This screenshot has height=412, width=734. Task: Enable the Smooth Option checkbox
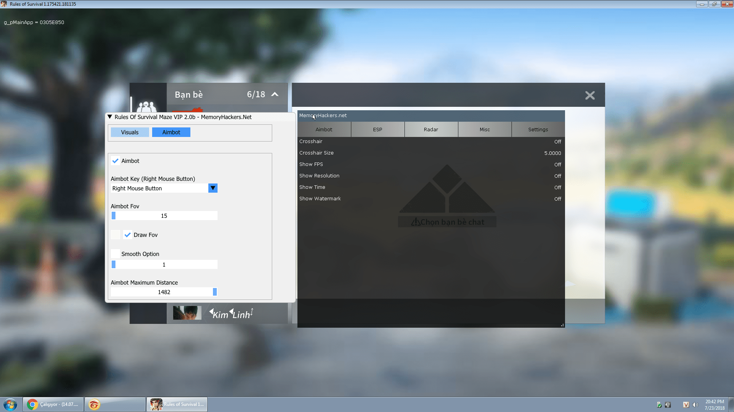(x=115, y=254)
